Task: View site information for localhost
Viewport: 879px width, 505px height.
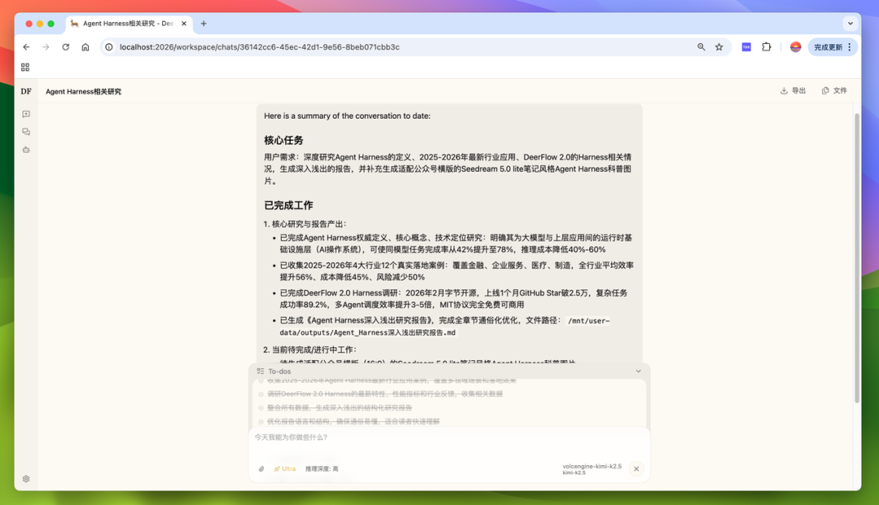Action: coord(109,47)
